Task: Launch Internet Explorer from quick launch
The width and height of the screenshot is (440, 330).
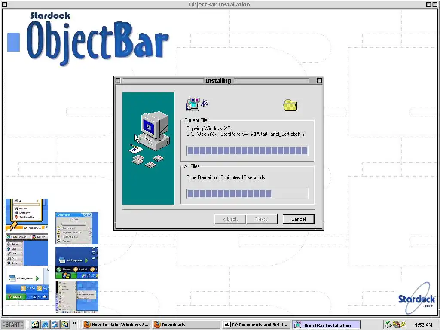Action: [45, 324]
